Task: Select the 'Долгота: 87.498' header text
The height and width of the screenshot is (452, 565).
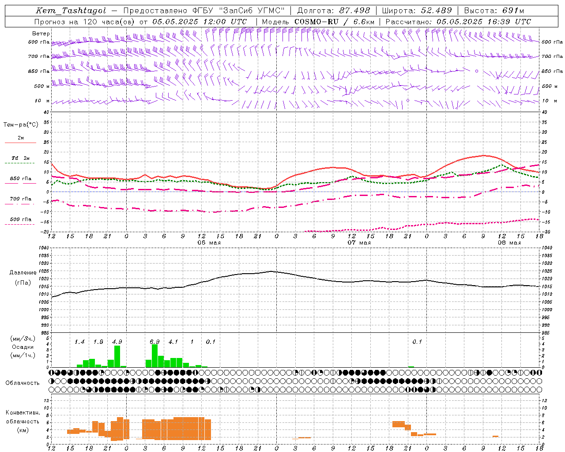Action: (334, 11)
